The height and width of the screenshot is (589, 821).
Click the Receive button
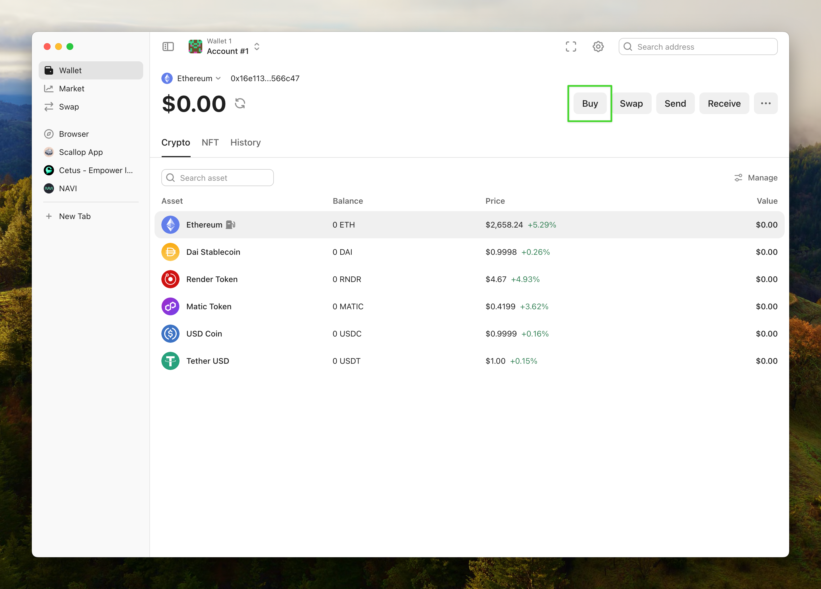pos(724,103)
